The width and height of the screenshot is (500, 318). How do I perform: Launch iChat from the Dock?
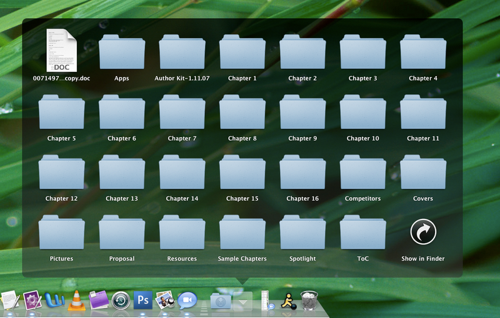187,301
